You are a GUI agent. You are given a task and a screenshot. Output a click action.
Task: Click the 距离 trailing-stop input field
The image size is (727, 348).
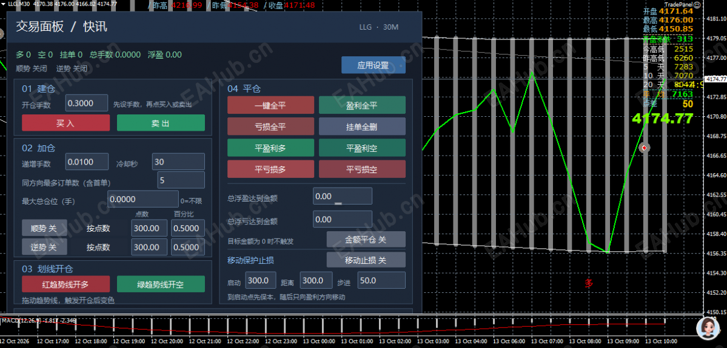[x=317, y=280]
